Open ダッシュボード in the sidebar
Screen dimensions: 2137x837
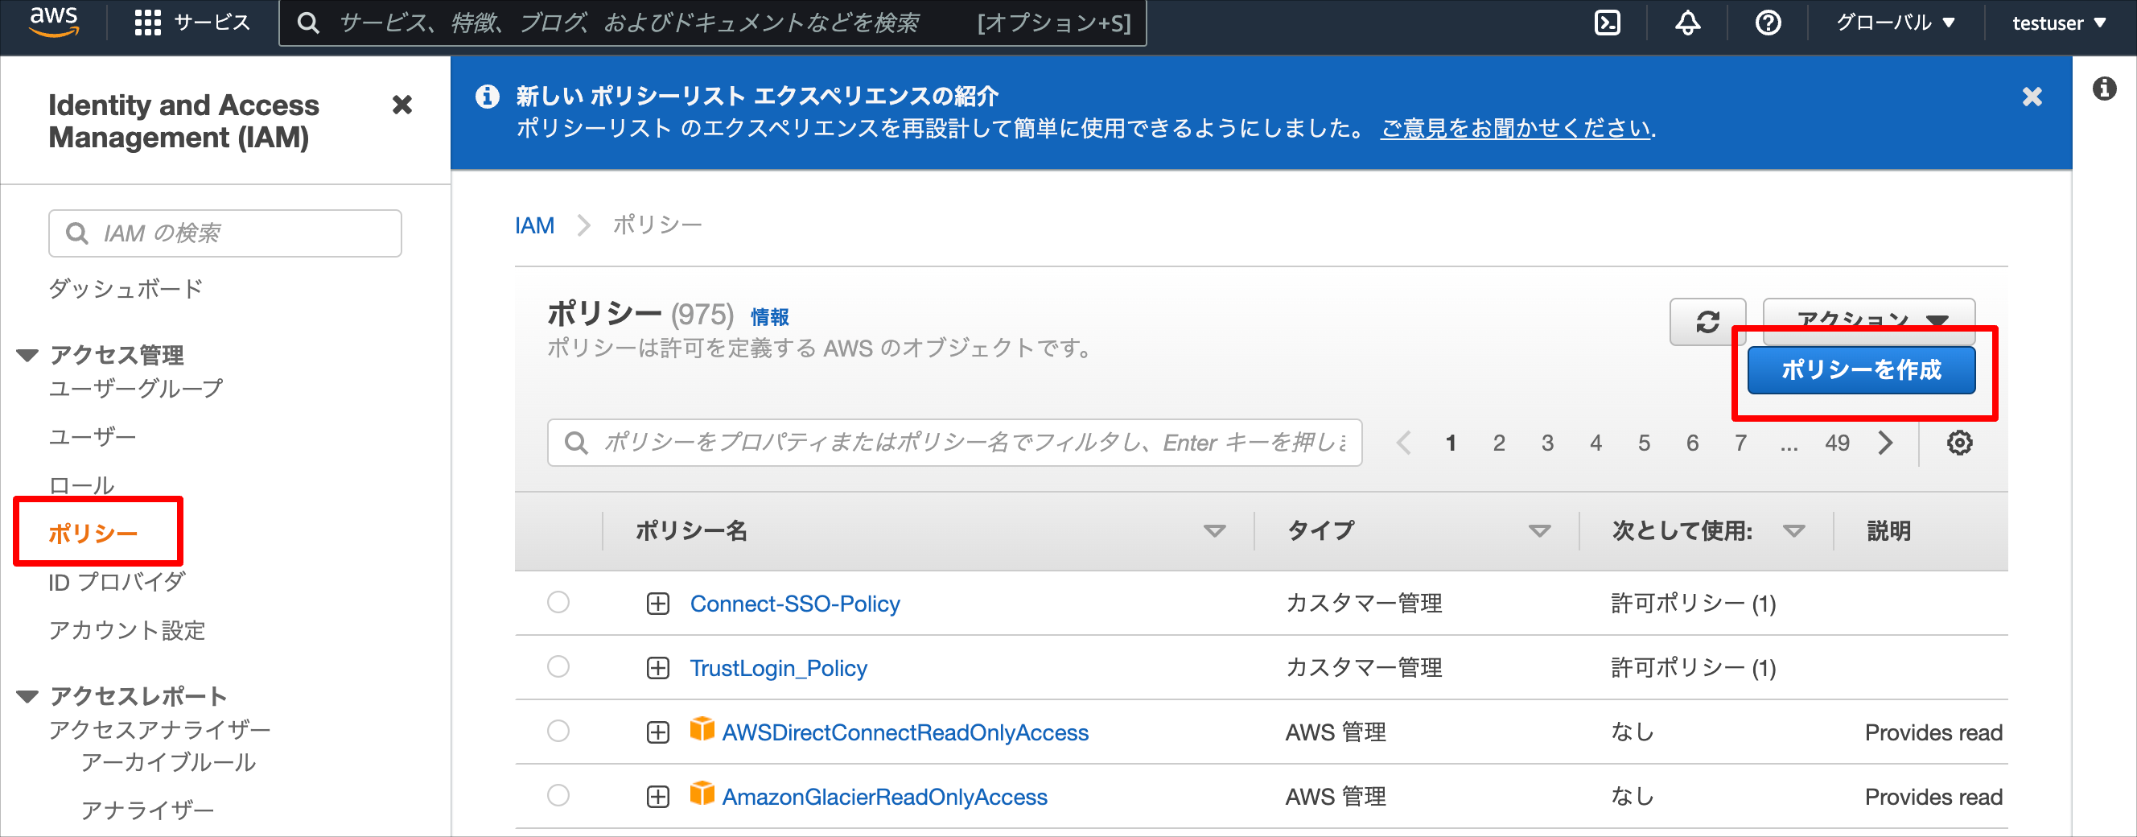pos(126,290)
